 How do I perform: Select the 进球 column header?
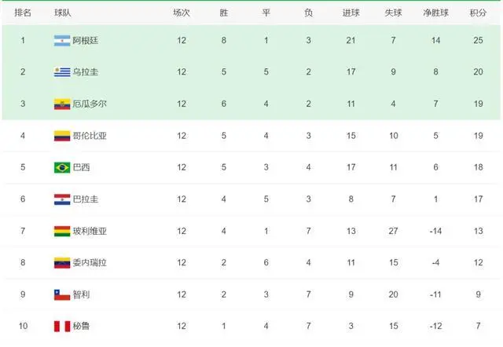pos(351,13)
